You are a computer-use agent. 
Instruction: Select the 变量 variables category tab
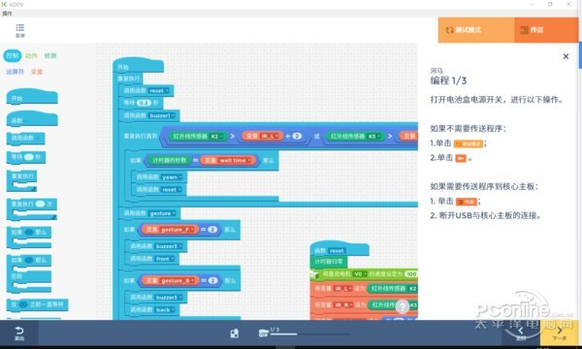tap(37, 72)
